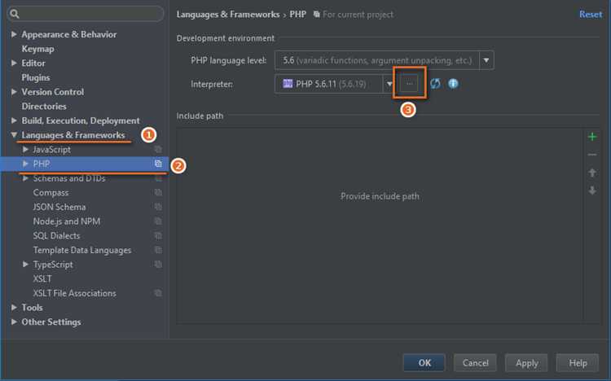This screenshot has height=381, width=611.
Task: Expand the Tools section
Action: (x=14, y=308)
